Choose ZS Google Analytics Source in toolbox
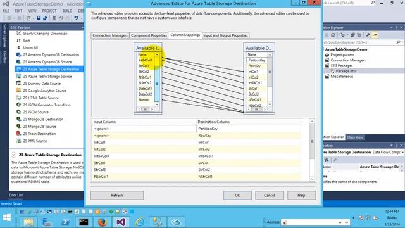This screenshot has width=405, height=228. coord(44,91)
